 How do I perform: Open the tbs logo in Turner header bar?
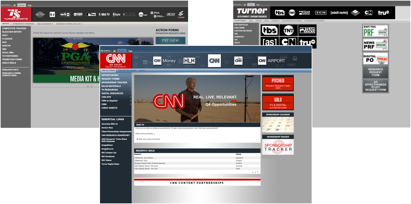[279, 13]
